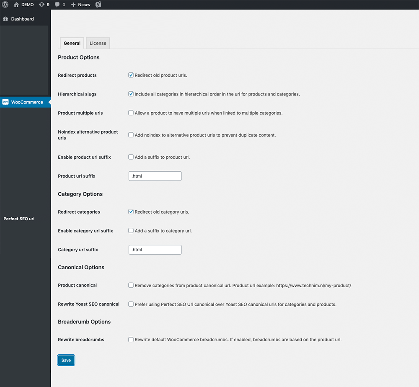Click the Rewrite breadcrumbs label
Viewport: 419px width, 387px height.
[x=81, y=340]
